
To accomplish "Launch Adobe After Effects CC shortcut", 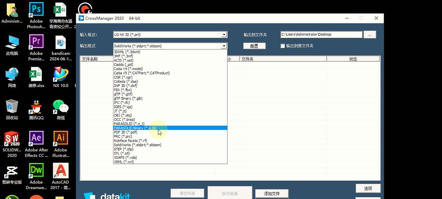I will [x=36, y=144].
